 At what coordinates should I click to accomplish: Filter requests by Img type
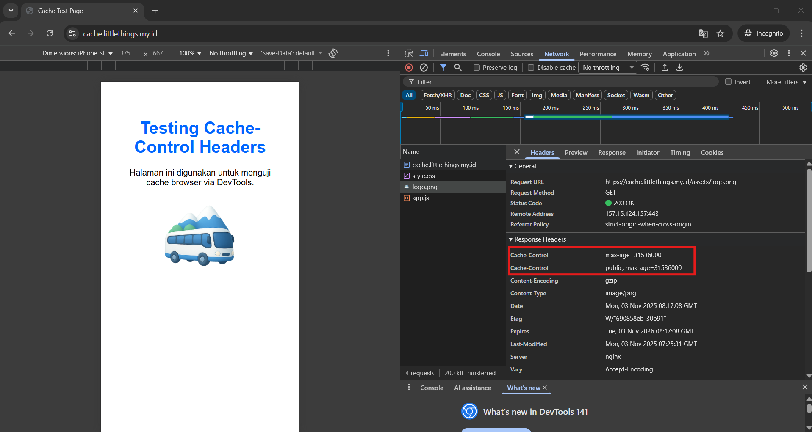(537, 95)
